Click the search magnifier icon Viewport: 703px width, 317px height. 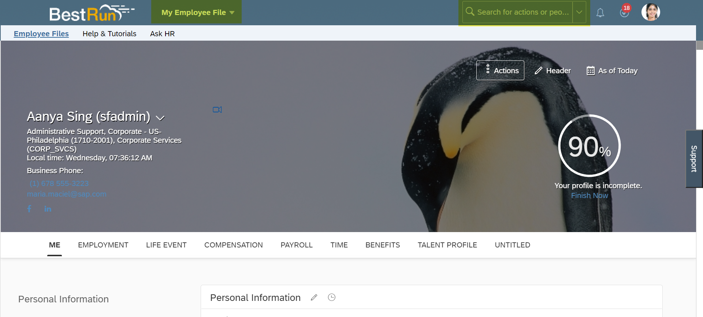(x=470, y=12)
